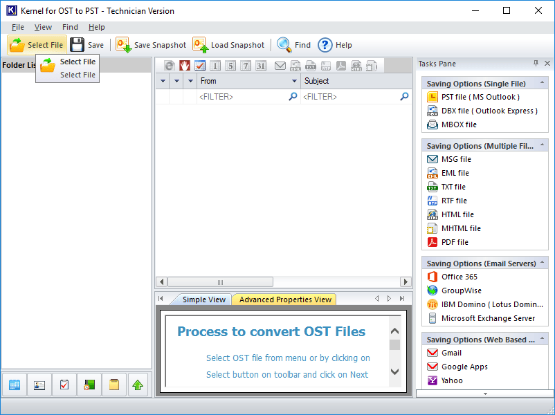Choose DBX file (Outlook Express) option
Screen dimensions: 555x415
click(x=482, y=111)
